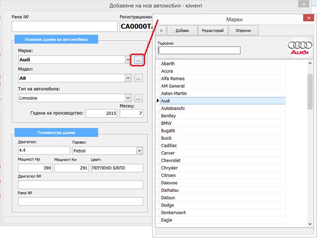The height and width of the screenshot is (239, 317).
Task: Click the Добави button
Action: pos(182,31)
